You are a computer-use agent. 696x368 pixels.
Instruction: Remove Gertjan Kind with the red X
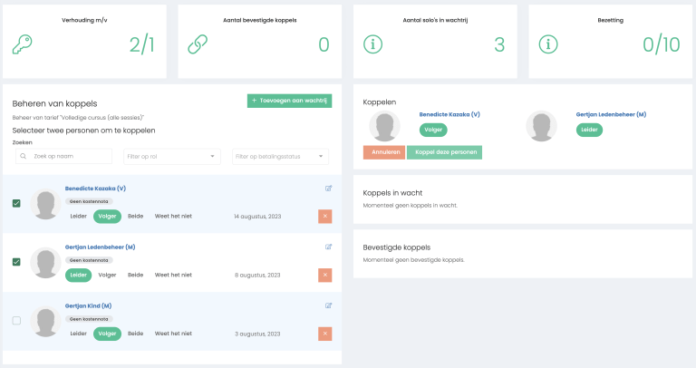325,334
